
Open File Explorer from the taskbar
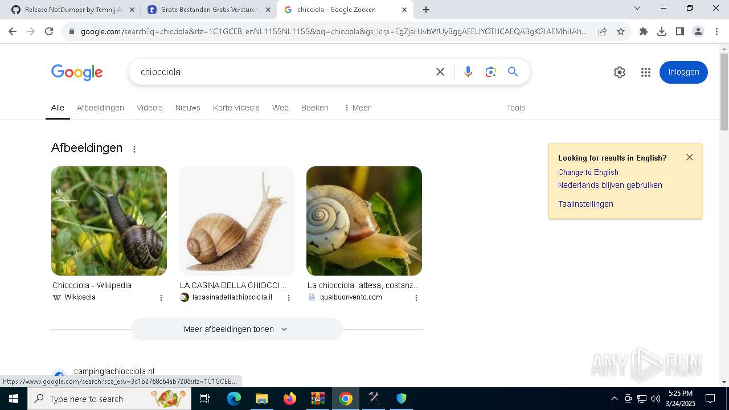pos(262,399)
